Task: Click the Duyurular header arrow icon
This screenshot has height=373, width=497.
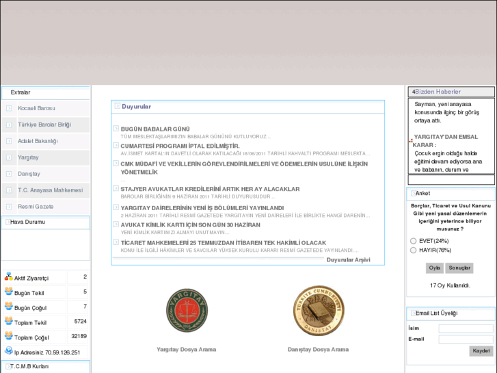Action: (x=118, y=106)
